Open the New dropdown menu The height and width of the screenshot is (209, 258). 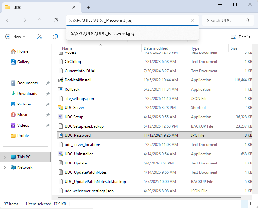15,37
